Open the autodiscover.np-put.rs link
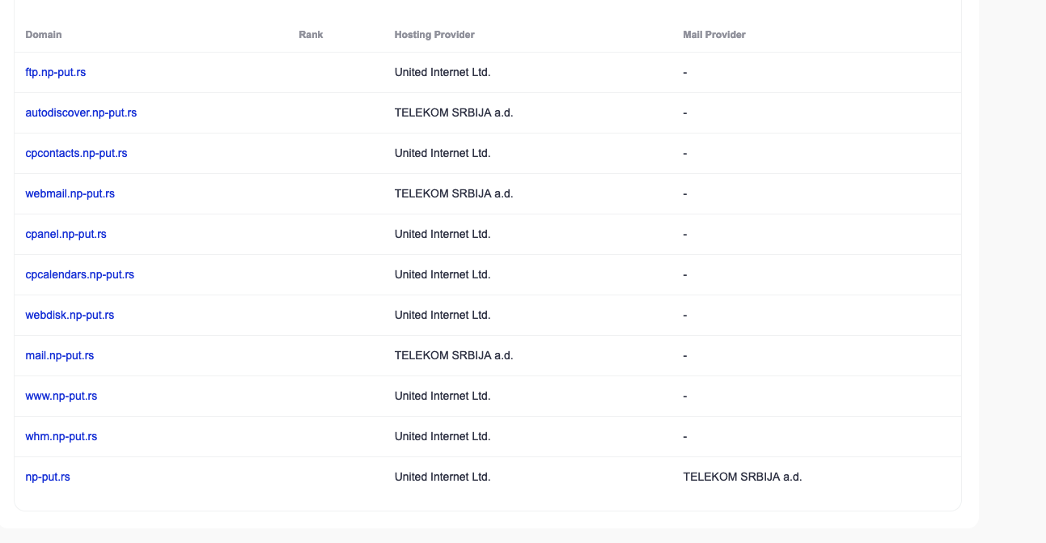1046x543 pixels. pyautogui.click(x=81, y=112)
